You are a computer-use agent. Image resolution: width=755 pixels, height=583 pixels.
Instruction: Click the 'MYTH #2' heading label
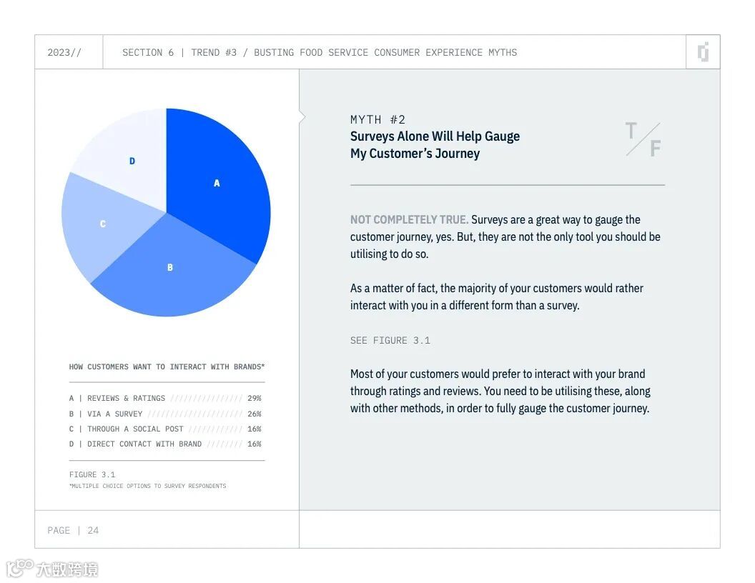pyautogui.click(x=377, y=119)
